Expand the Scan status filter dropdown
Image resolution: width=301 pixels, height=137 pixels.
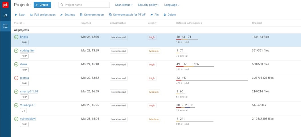pyautogui.click(x=124, y=5)
